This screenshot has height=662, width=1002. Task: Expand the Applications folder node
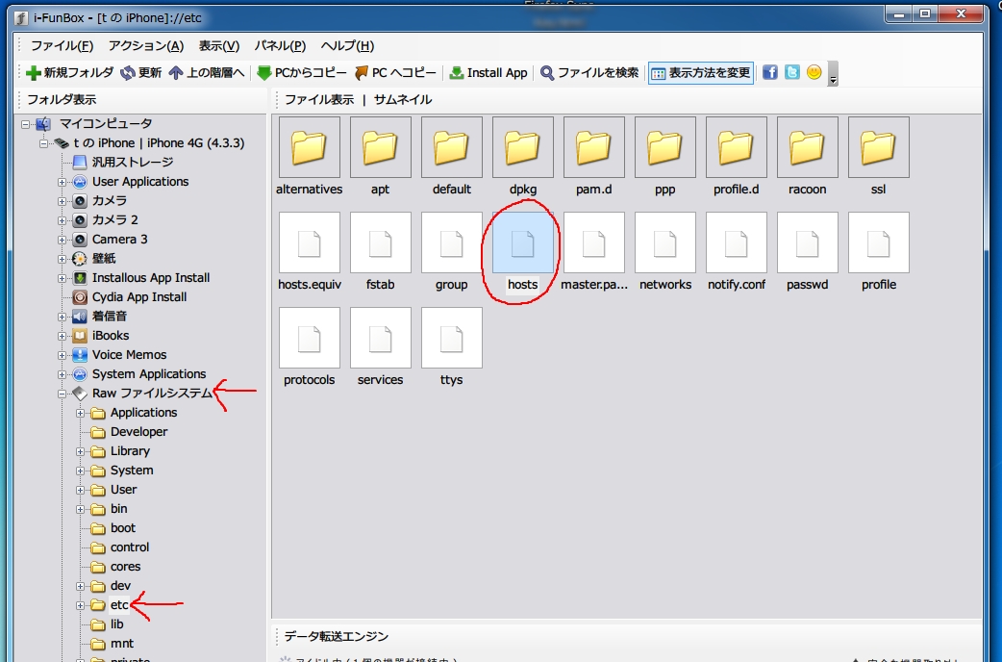click(x=81, y=413)
